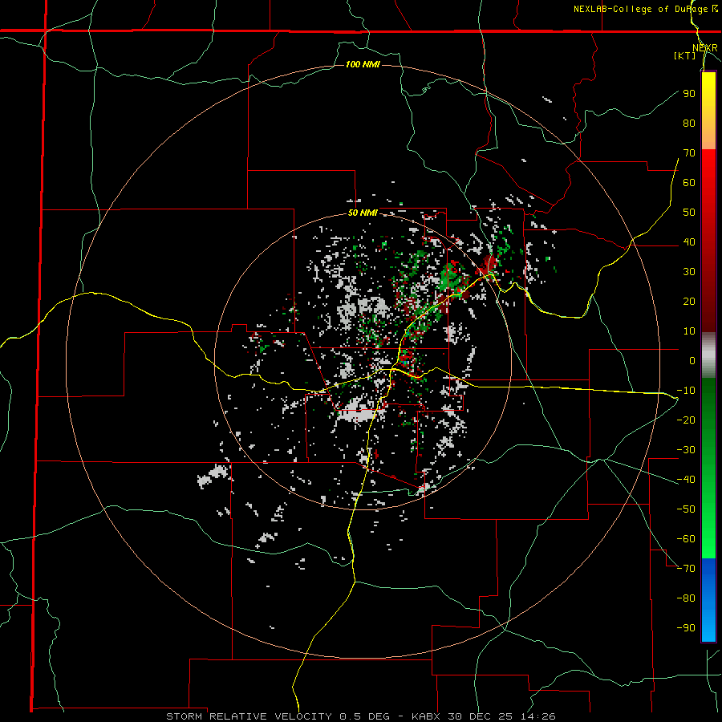Click the 0 value on the velocity scale
This screenshot has height=722, width=722.
(692, 361)
